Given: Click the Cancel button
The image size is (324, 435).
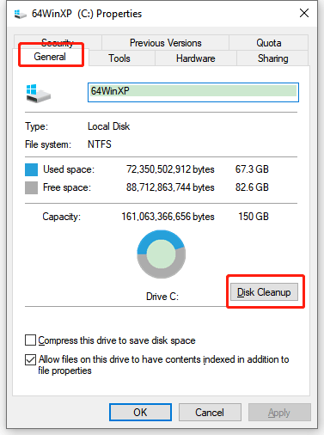Looking at the screenshot, I should [x=210, y=412].
